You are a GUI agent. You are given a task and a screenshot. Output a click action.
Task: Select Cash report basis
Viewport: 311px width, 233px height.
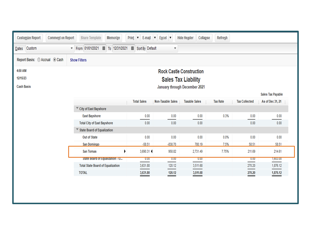[x=54, y=60]
